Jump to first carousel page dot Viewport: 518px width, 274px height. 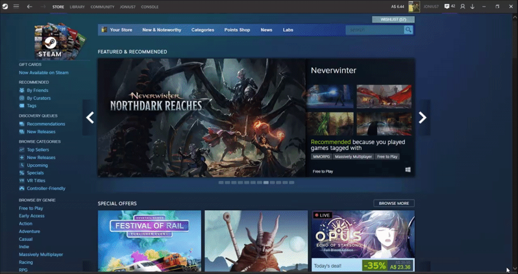click(x=221, y=182)
